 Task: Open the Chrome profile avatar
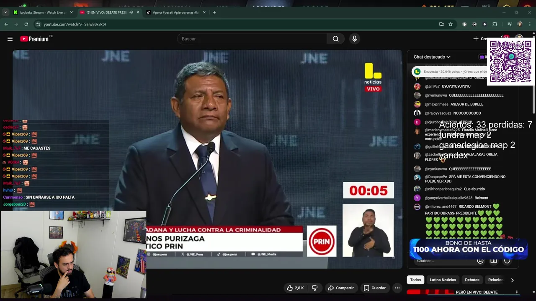(x=520, y=24)
